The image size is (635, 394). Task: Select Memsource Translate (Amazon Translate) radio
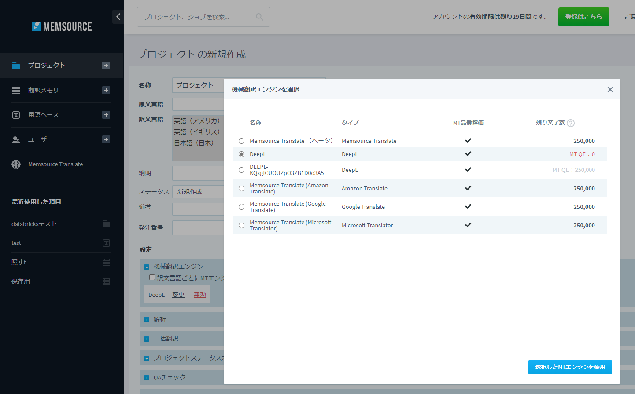(x=241, y=188)
